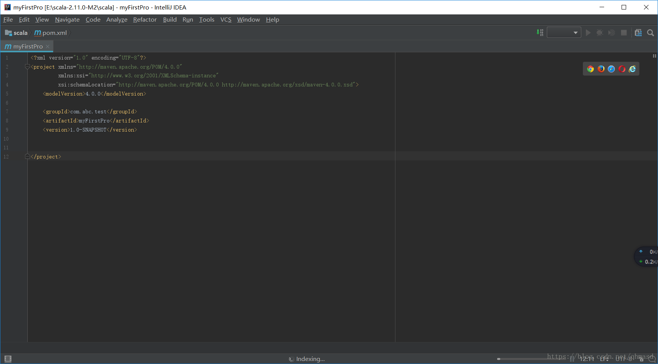
Task: Close the myFirstPro editor tab
Action: tap(48, 47)
